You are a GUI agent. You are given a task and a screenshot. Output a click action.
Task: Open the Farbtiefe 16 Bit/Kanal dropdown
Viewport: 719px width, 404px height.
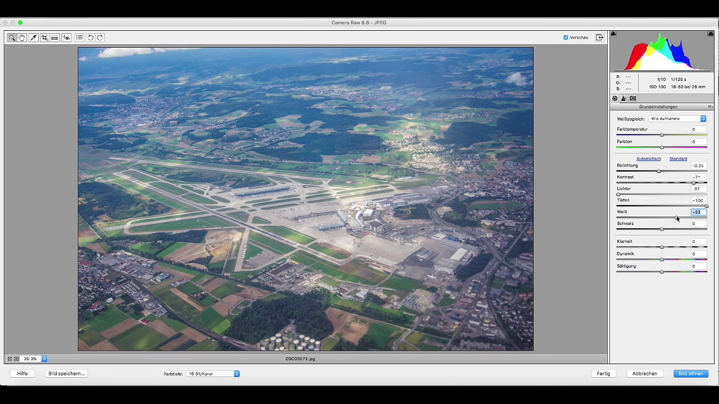point(213,374)
